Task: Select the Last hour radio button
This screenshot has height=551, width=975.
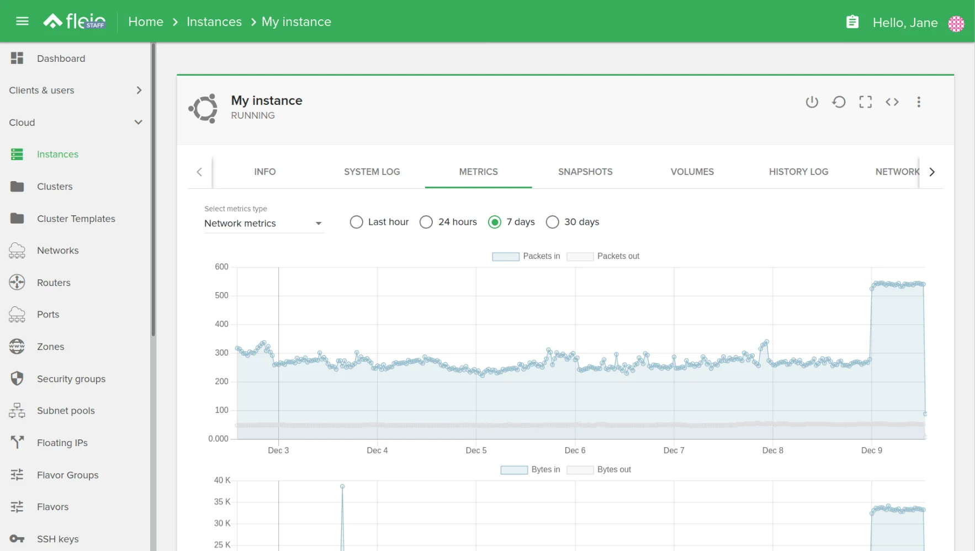Action: (x=357, y=222)
